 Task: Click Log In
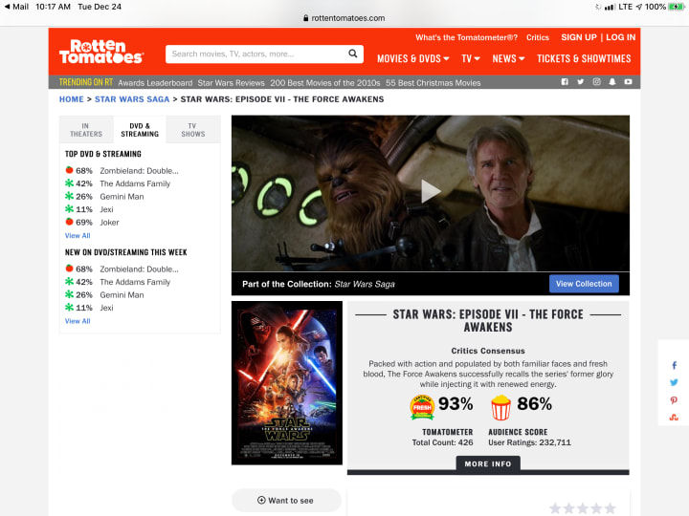(620, 37)
